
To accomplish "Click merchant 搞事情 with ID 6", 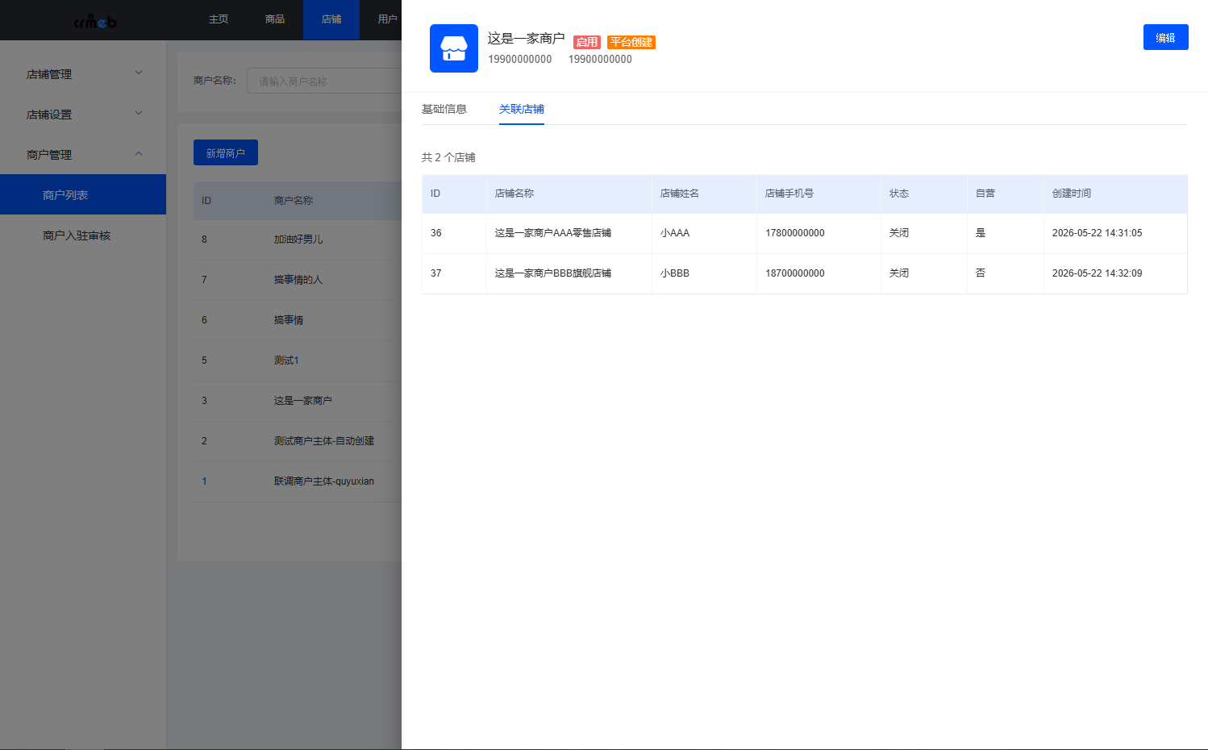I will (289, 320).
